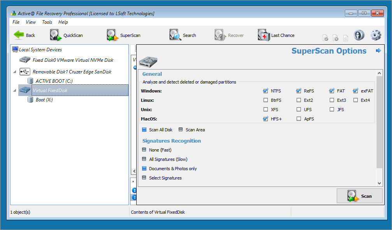Open settings with the gear icon

click(376, 35)
